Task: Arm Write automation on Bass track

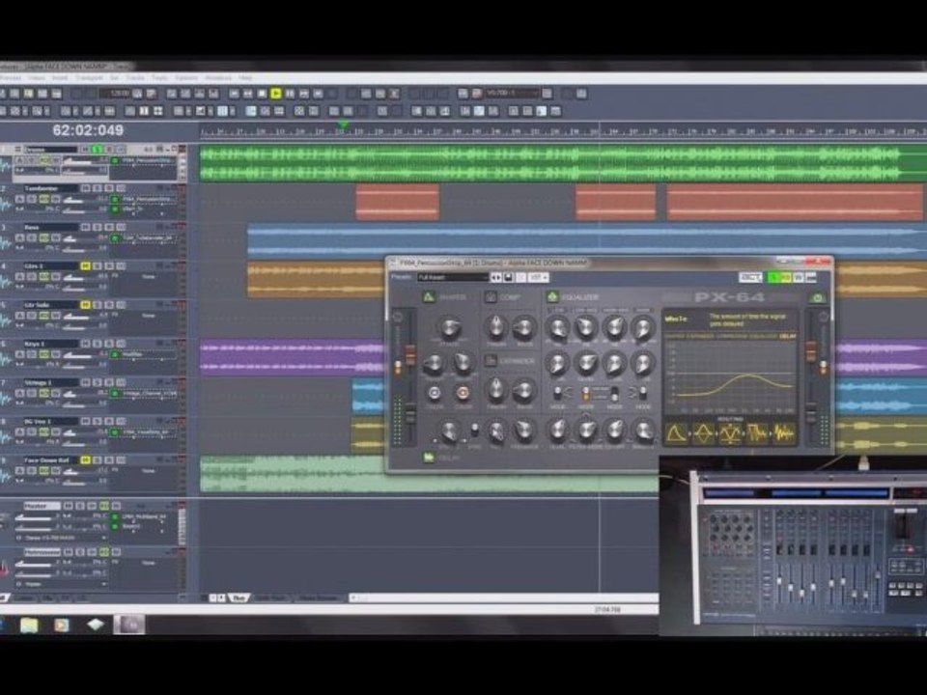Action: coord(55,237)
